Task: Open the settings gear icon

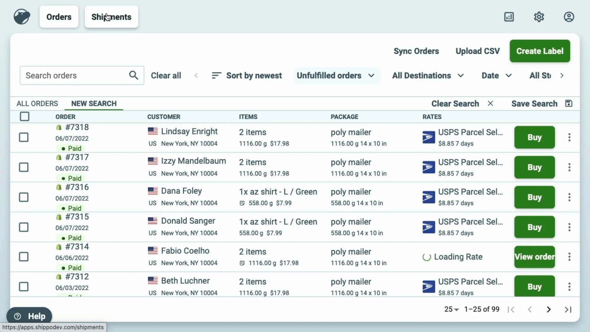Action: pyautogui.click(x=539, y=17)
